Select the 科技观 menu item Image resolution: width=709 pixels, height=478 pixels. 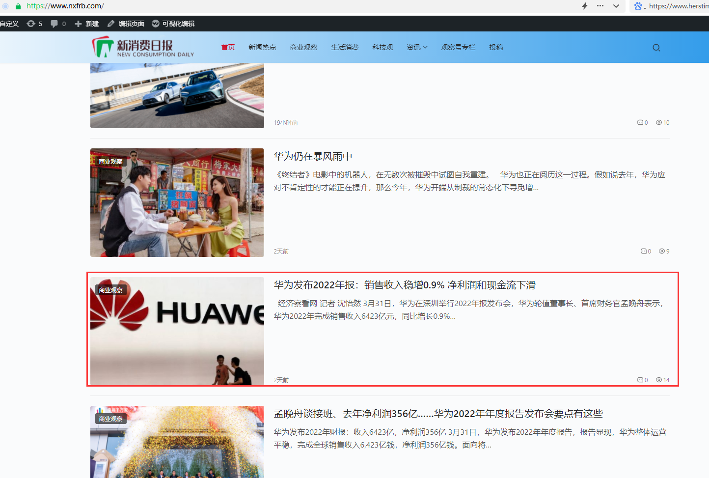coord(382,47)
